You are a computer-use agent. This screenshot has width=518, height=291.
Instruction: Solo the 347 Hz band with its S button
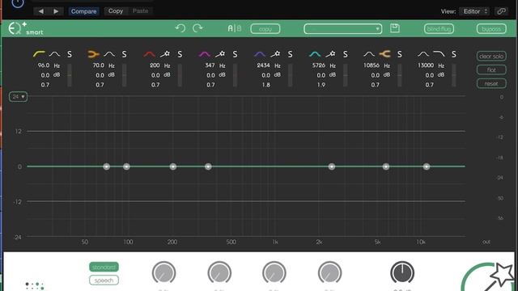235,54
